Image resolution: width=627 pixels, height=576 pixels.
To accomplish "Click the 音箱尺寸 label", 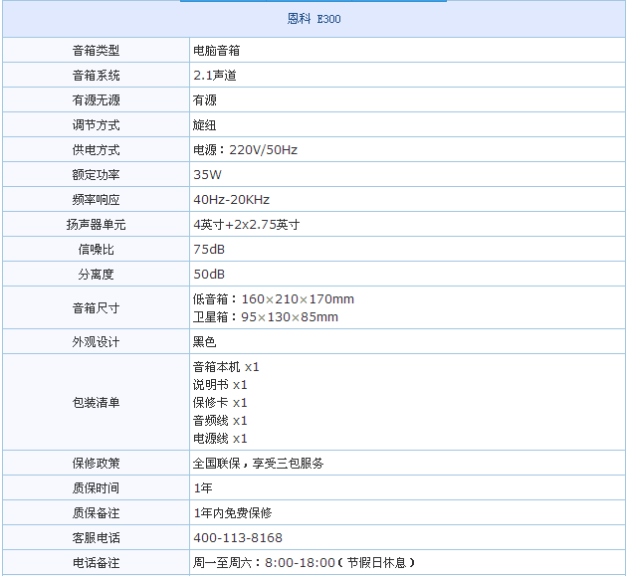I will pos(96,307).
